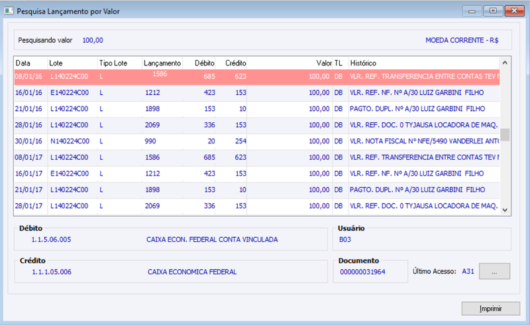Click the Imprimir button
The width and height of the screenshot is (530, 325).
click(490, 308)
